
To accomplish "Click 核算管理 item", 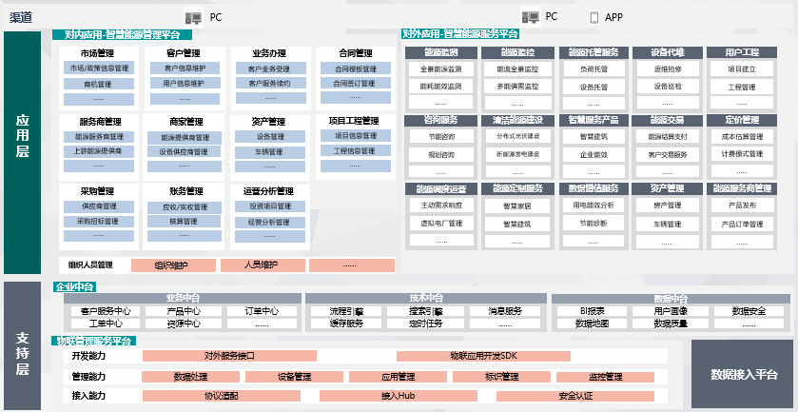I will 185,222.
